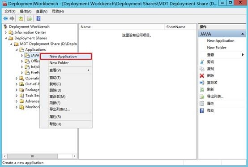This screenshot has width=248, height=167.
Task: Open the 文件(F) menu
Action: point(10,11)
